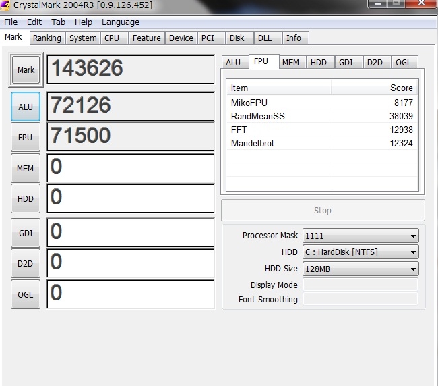
Task: Expand the Processor Mask dropdown
Action: click(x=360, y=236)
